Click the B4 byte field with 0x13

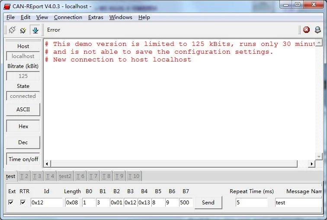[144, 203]
